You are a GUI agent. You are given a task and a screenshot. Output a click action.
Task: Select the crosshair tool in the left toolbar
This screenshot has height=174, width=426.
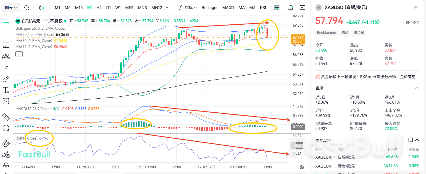pyautogui.click(x=6, y=22)
